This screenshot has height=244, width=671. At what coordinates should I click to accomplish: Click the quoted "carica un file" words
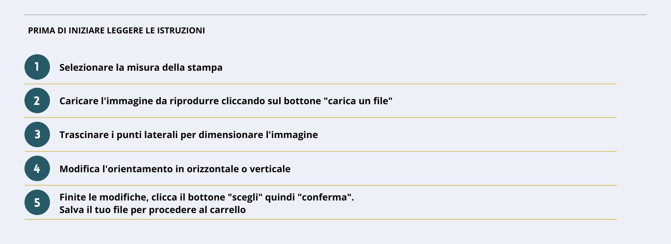[358, 101]
